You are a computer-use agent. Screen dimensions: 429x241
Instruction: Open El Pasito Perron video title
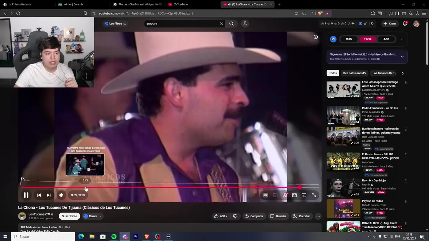click(x=382, y=156)
